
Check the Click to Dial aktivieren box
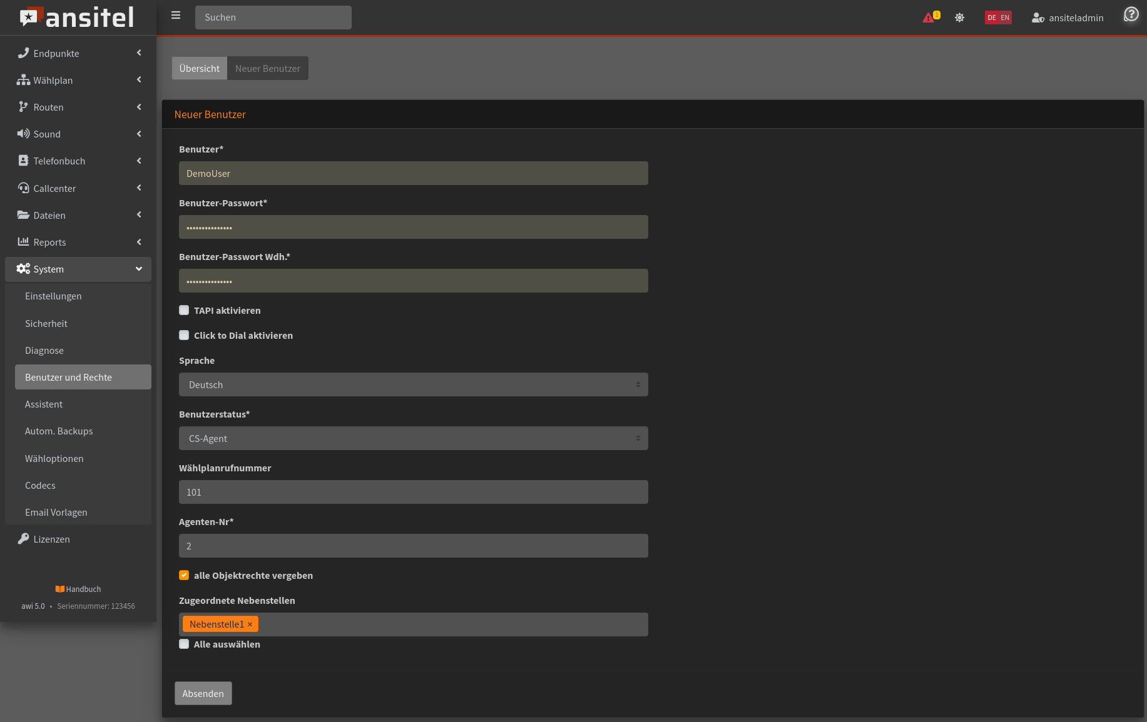184,335
